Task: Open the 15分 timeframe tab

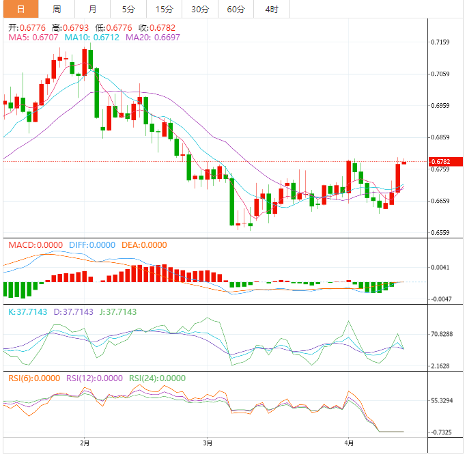Action: click(164, 9)
